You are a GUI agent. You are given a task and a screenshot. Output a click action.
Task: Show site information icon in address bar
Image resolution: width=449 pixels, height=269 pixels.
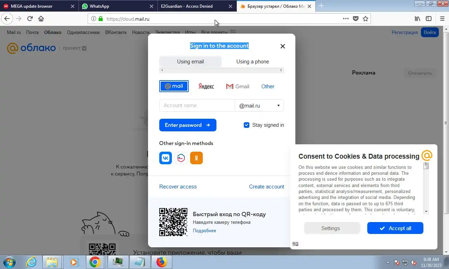point(93,19)
